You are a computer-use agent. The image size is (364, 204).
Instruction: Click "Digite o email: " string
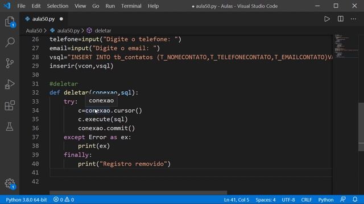coord(125,48)
